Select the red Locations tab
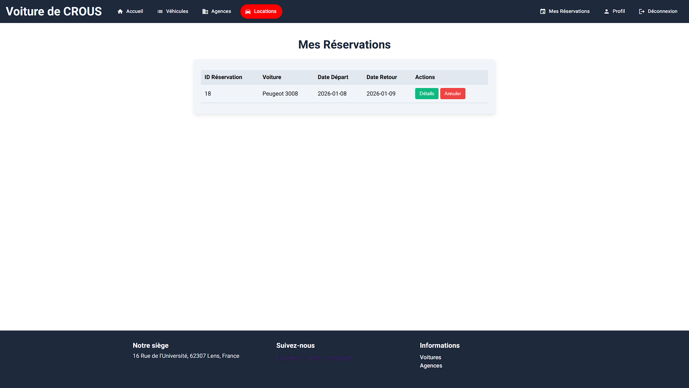Image resolution: width=689 pixels, height=388 pixels. click(261, 11)
